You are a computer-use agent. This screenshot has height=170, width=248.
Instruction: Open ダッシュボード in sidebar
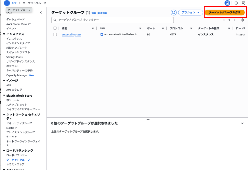coord(15,19)
